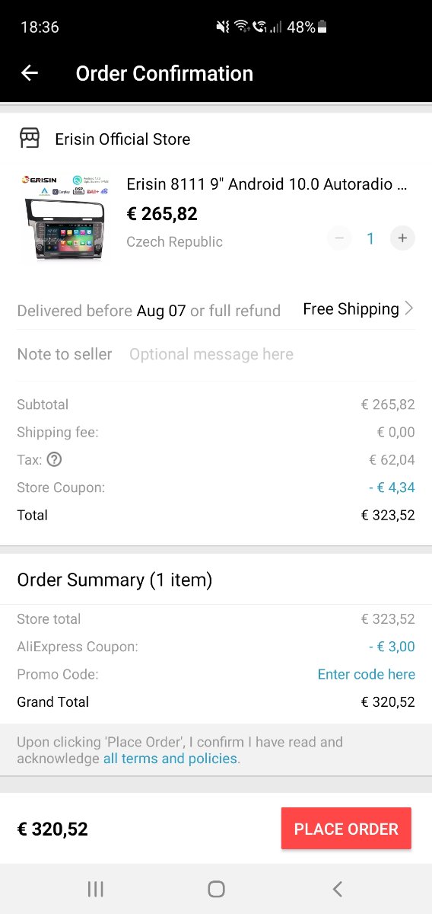Screen dimensions: 432x914
Task: Open Android recent apps navigation icon
Action: click(95, 889)
